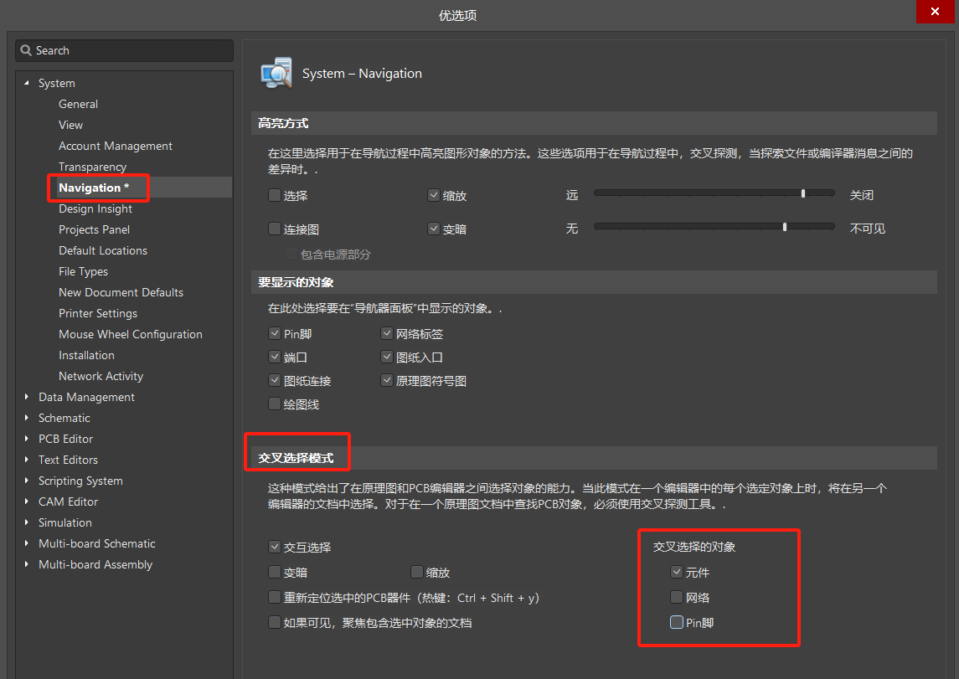Image resolution: width=959 pixels, height=679 pixels.
Task: Open the General preferences page
Action: tap(78, 104)
